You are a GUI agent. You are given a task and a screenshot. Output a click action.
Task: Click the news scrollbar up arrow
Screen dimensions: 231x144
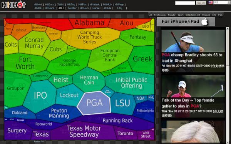(x=228, y=28)
